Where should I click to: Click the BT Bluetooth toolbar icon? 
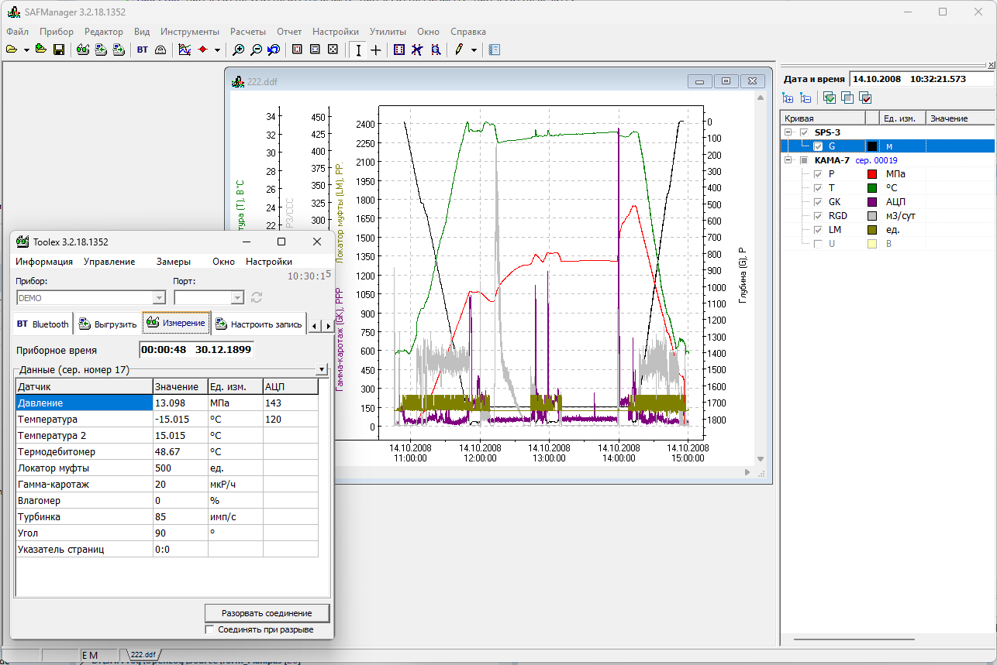pos(142,50)
